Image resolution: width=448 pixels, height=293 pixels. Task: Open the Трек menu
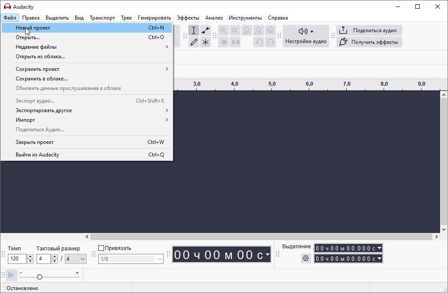pyautogui.click(x=126, y=18)
